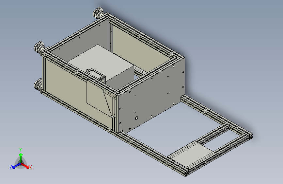Select the rectangular bracket on the top rail

click(96, 75)
